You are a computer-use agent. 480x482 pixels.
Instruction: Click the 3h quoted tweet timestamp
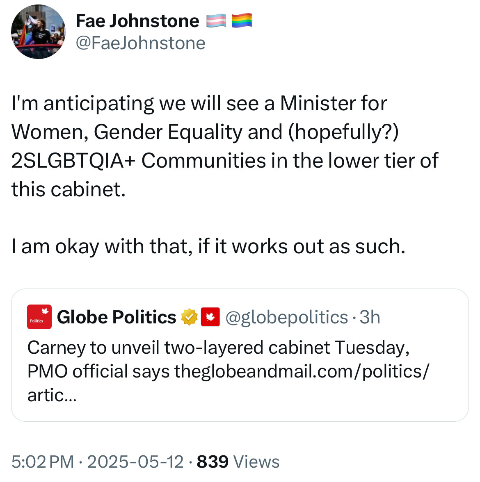[370, 317]
